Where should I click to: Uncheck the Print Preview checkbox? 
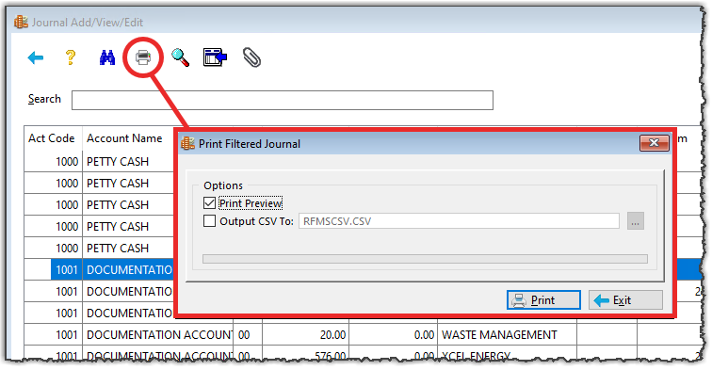point(209,203)
